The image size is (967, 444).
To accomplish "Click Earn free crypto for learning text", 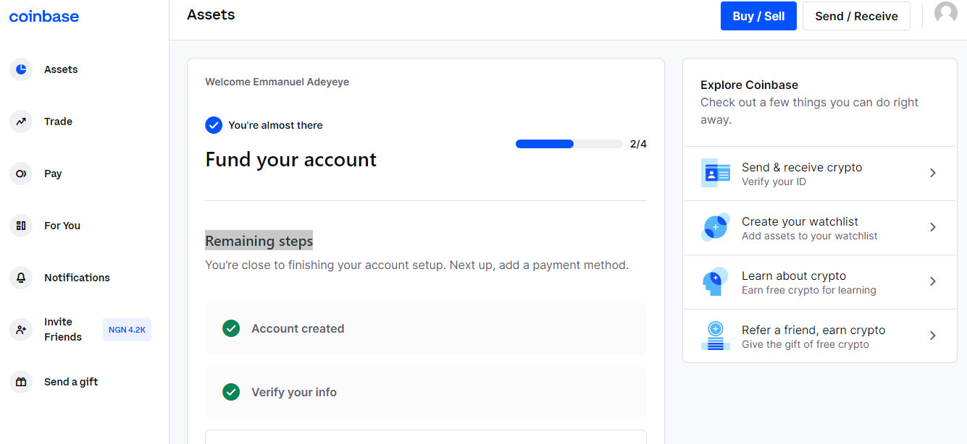I will 809,290.
